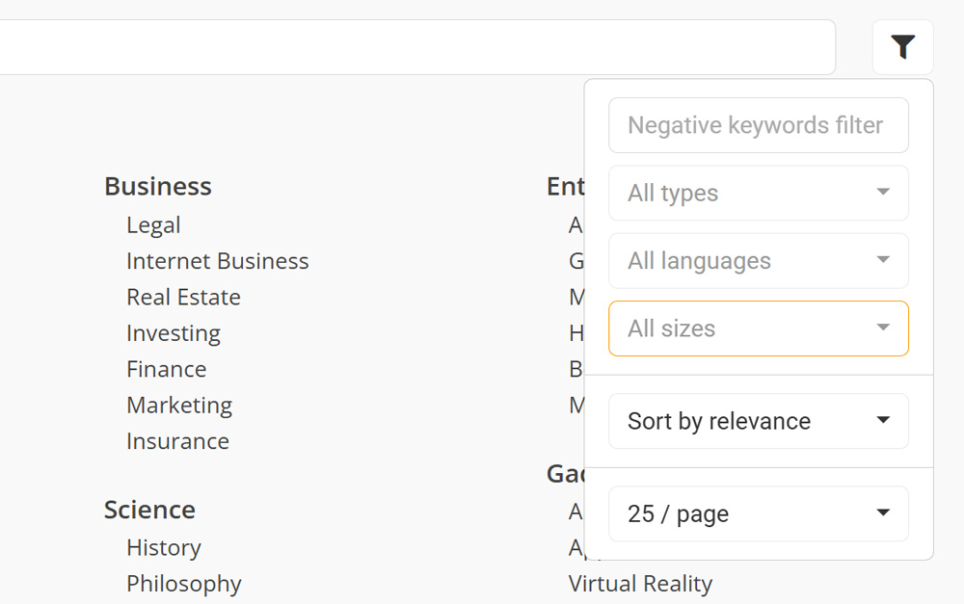This screenshot has width=964, height=604.
Task: Open the Business category heading
Action: tap(157, 186)
